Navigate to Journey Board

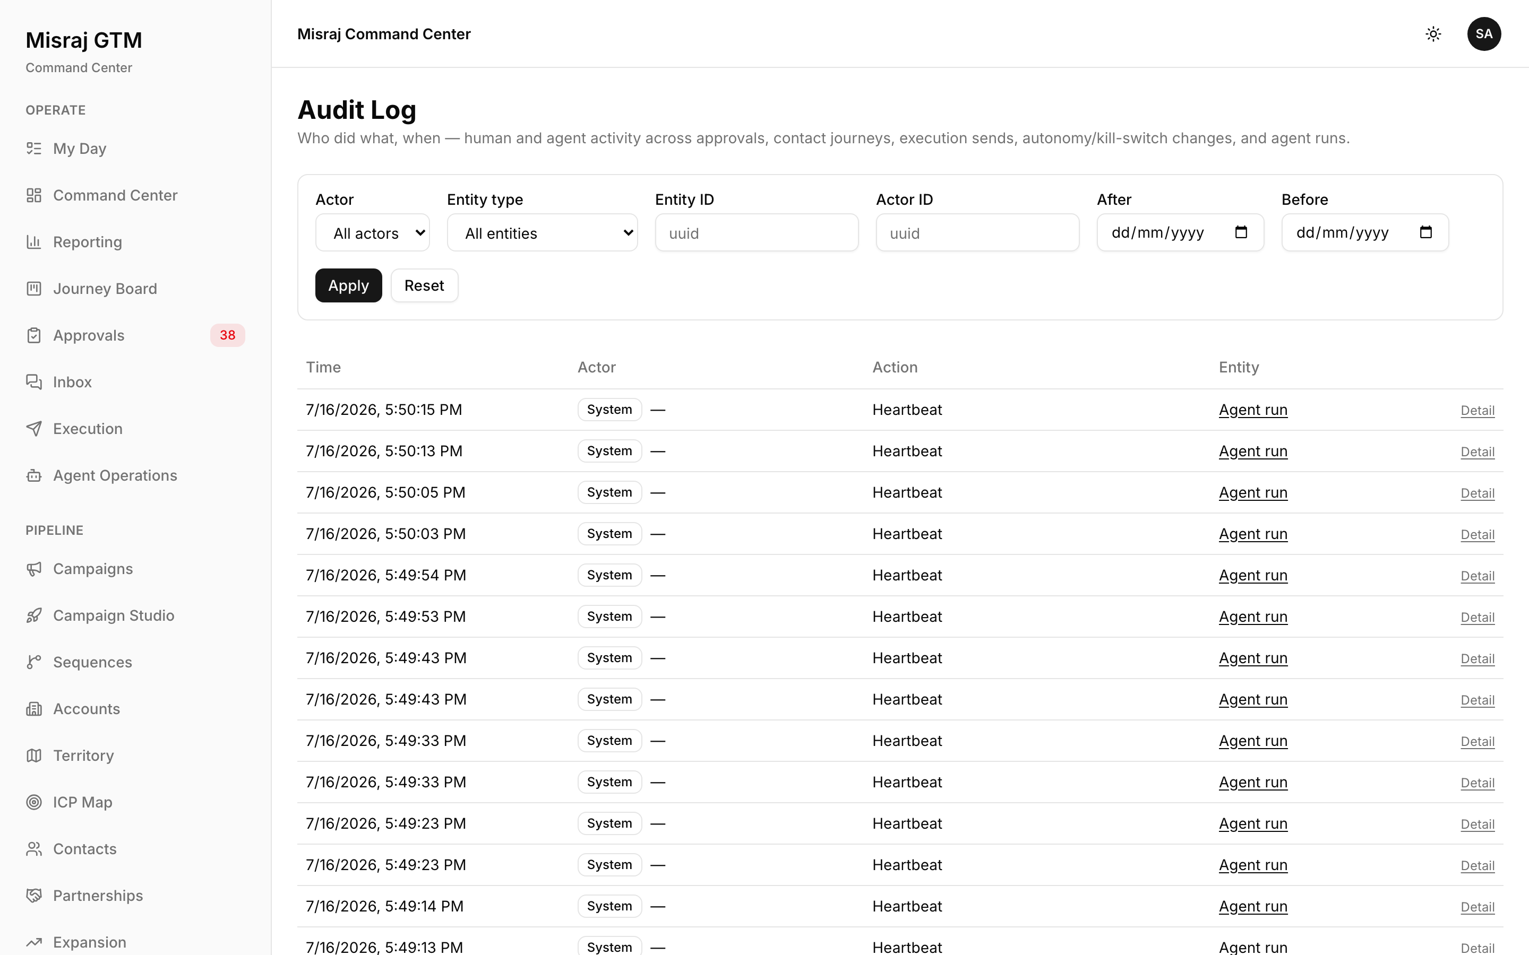click(x=135, y=289)
